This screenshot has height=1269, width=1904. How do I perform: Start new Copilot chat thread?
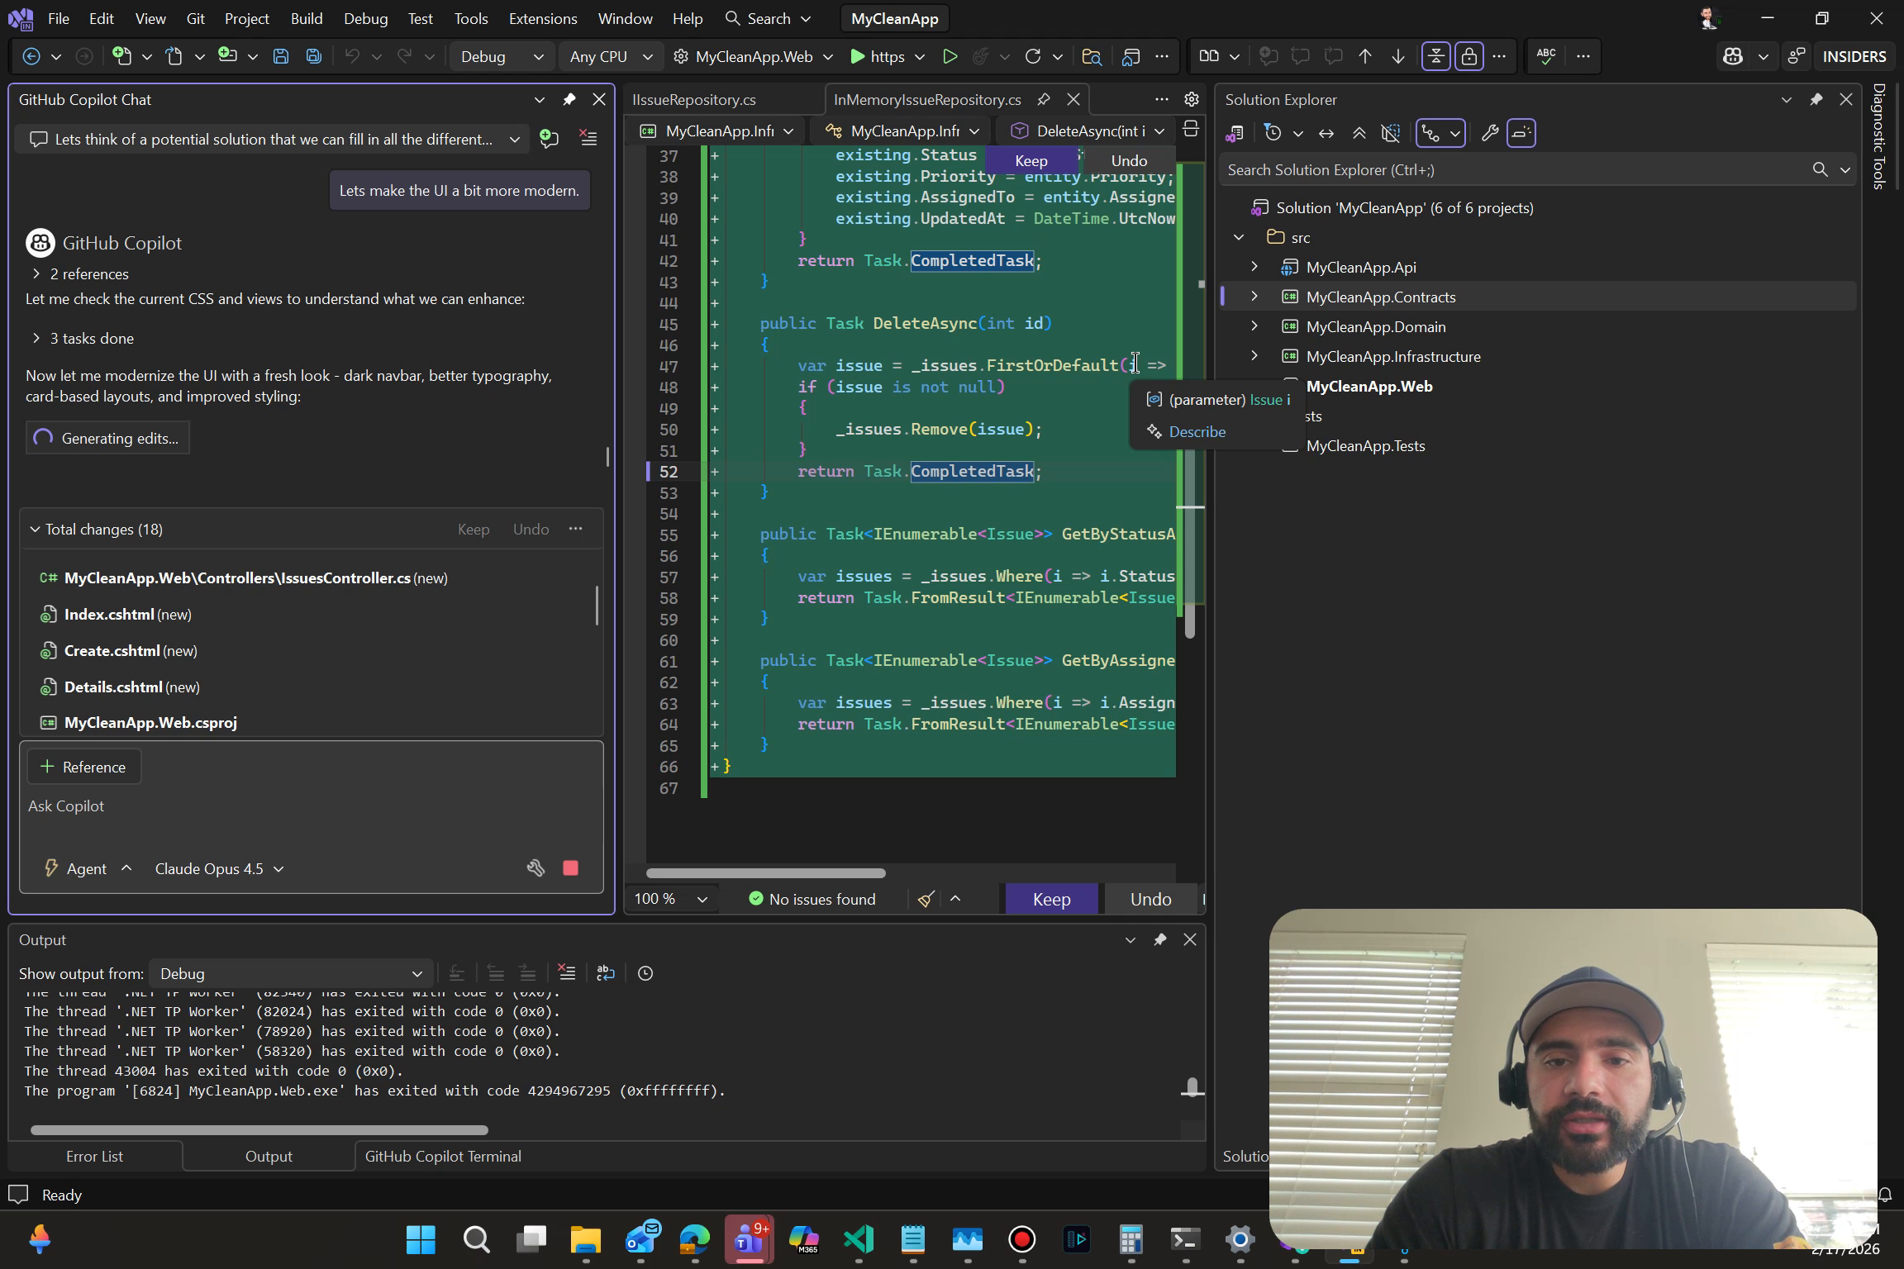click(x=549, y=139)
